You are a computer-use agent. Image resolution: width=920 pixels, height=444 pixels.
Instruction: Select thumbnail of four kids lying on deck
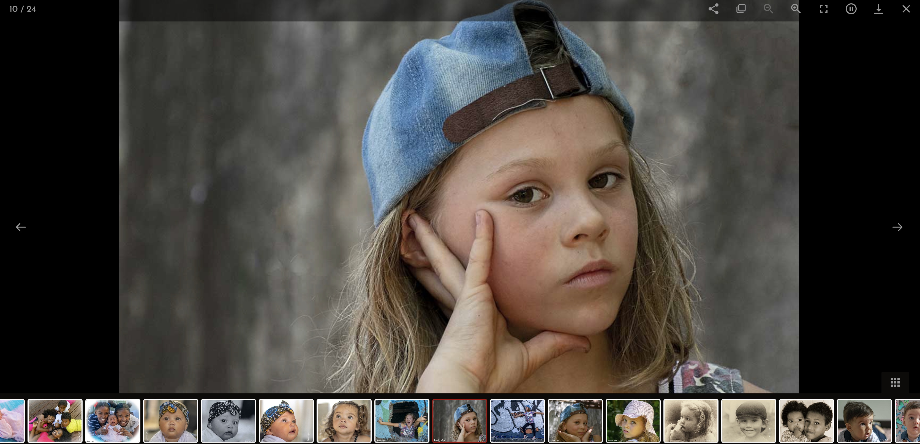coord(55,421)
